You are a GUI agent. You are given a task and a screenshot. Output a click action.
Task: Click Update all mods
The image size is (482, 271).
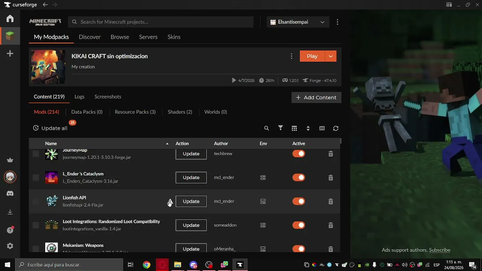pos(50,128)
